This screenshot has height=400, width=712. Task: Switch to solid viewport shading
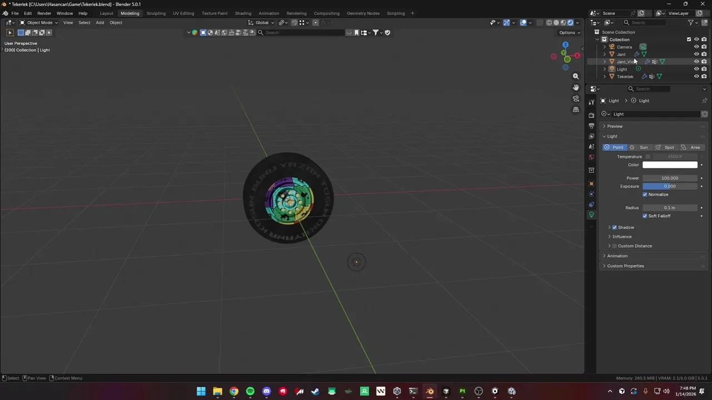(556, 23)
